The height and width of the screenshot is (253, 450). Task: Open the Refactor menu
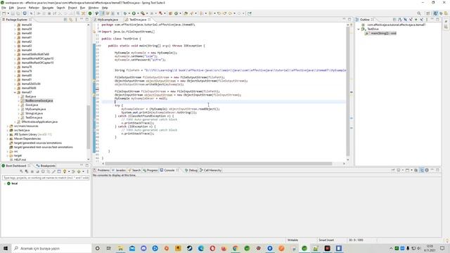point(34,8)
